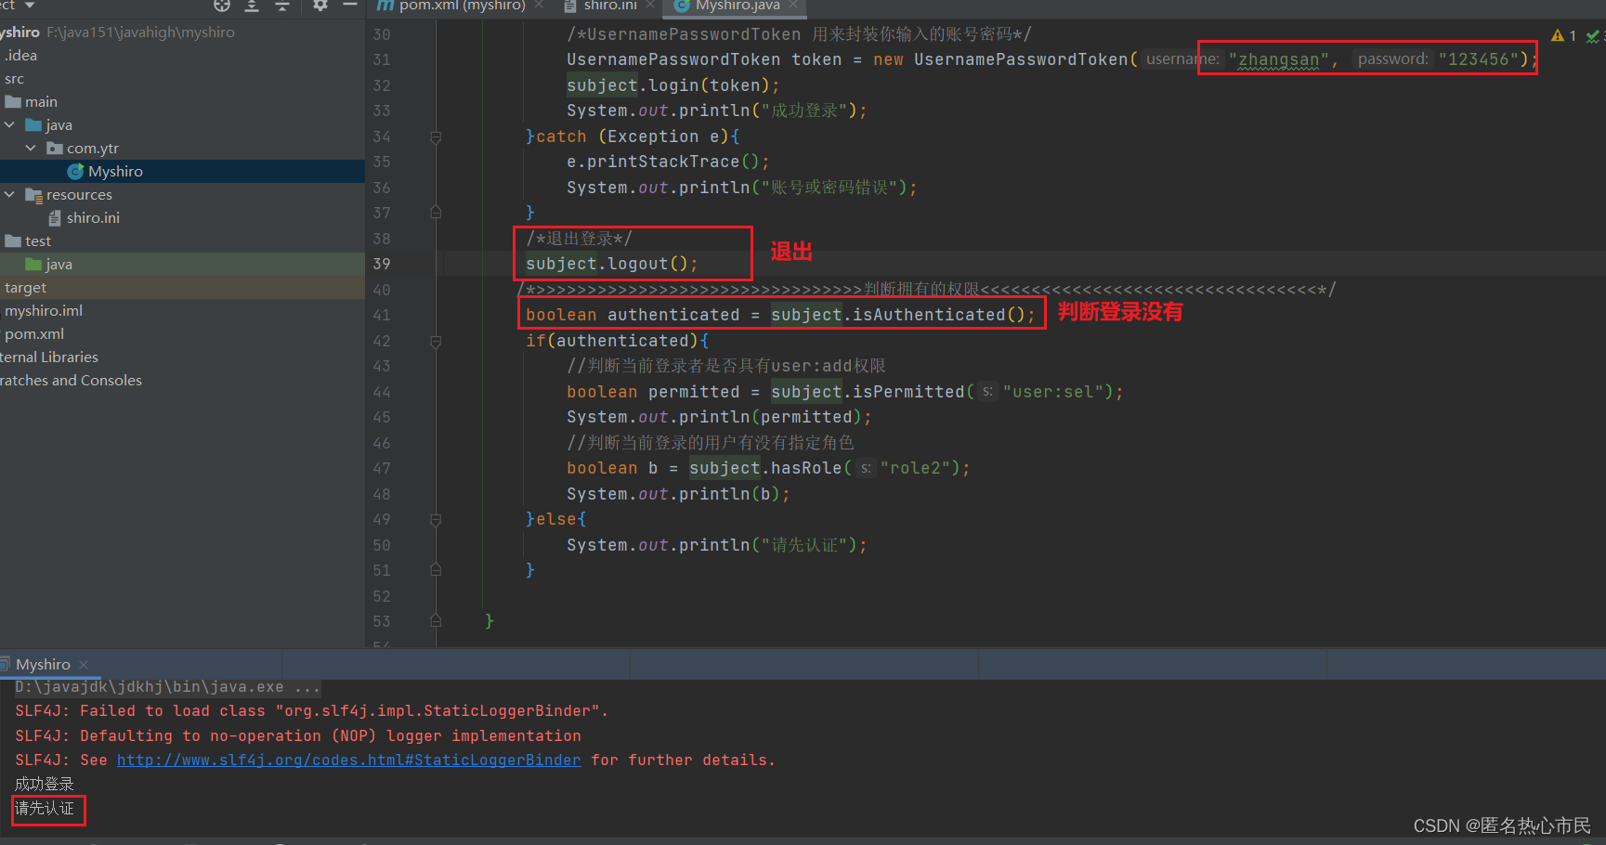Select Myshiro class in project tree
This screenshot has height=845, width=1606.
coord(115,172)
